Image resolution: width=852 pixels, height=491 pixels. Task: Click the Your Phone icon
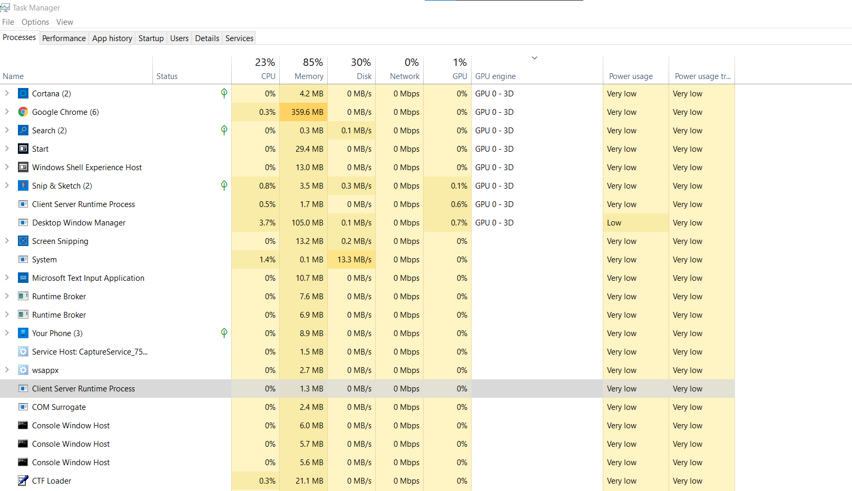pyautogui.click(x=23, y=333)
